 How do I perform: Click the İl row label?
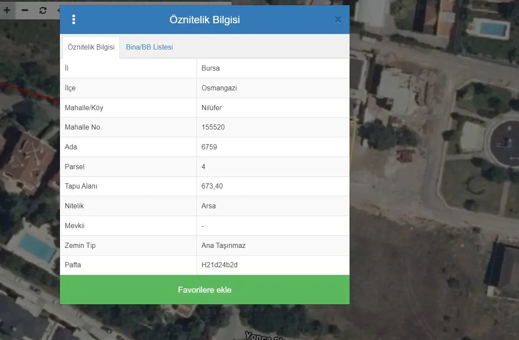click(x=66, y=68)
